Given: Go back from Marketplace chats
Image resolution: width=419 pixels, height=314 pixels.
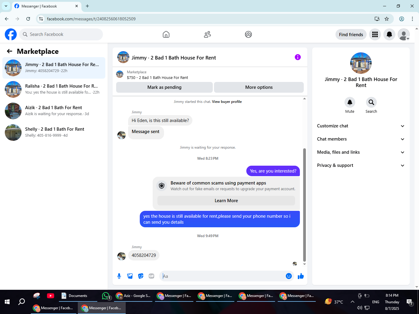Looking at the screenshot, I should [x=10, y=51].
